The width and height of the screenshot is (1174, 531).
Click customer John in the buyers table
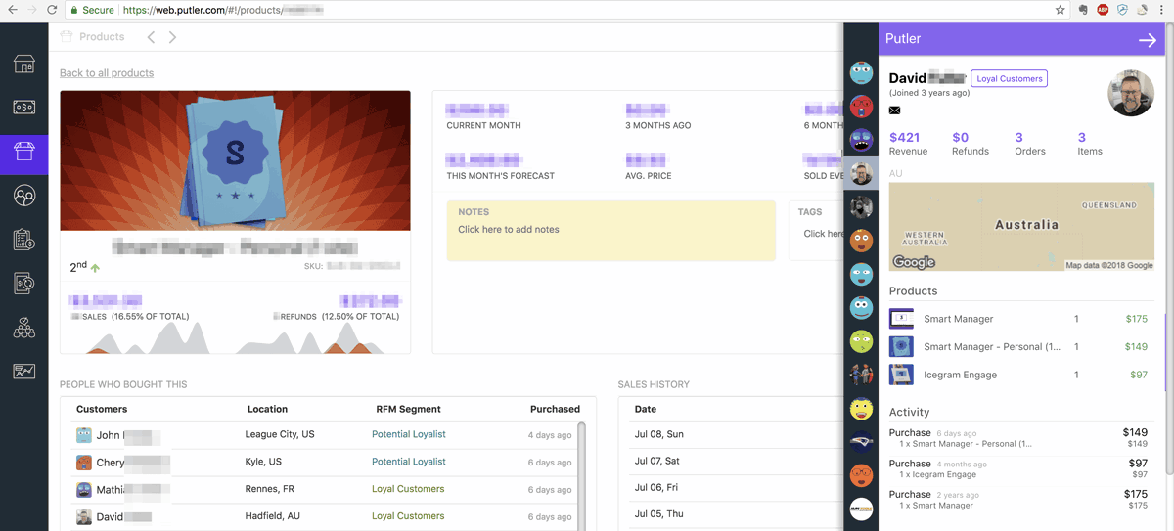pos(108,435)
